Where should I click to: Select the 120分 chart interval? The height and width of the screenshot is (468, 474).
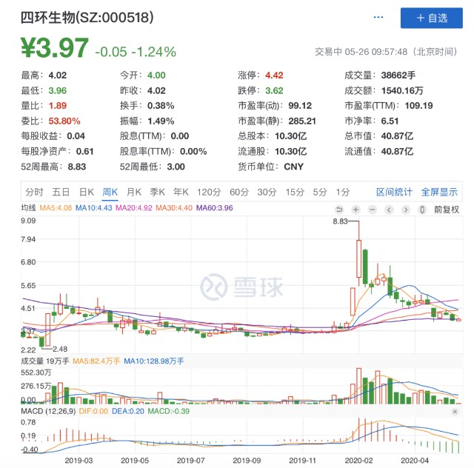(x=209, y=192)
